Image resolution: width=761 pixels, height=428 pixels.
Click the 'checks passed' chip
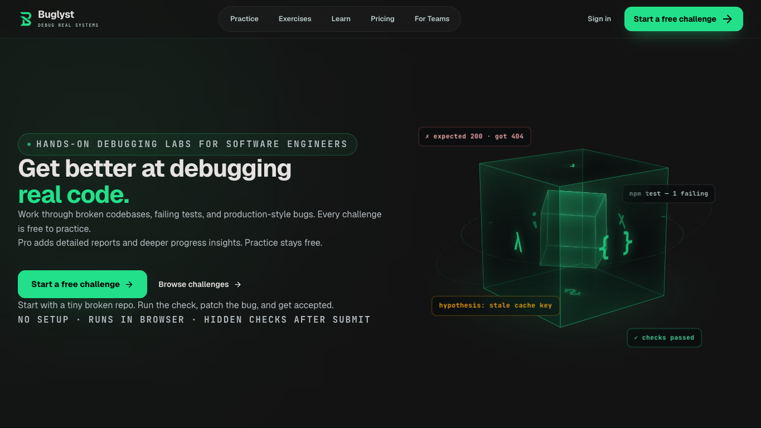[664, 338]
